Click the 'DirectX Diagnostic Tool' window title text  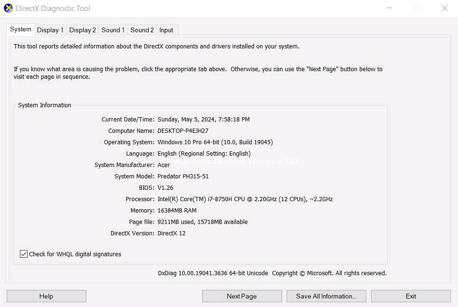click(53, 9)
